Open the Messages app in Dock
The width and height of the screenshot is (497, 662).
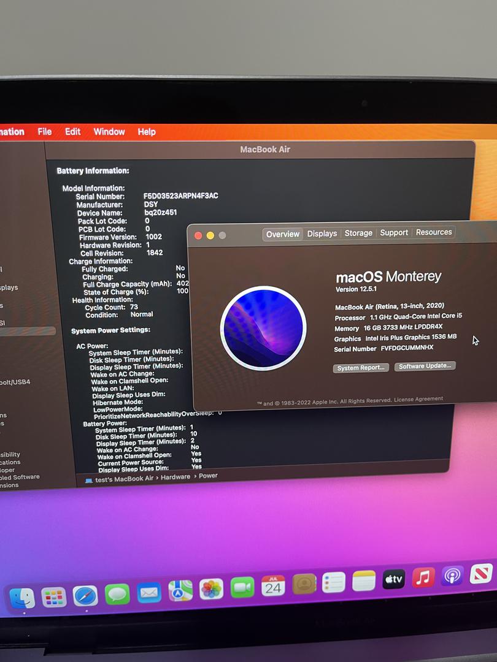(x=117, y=594)
